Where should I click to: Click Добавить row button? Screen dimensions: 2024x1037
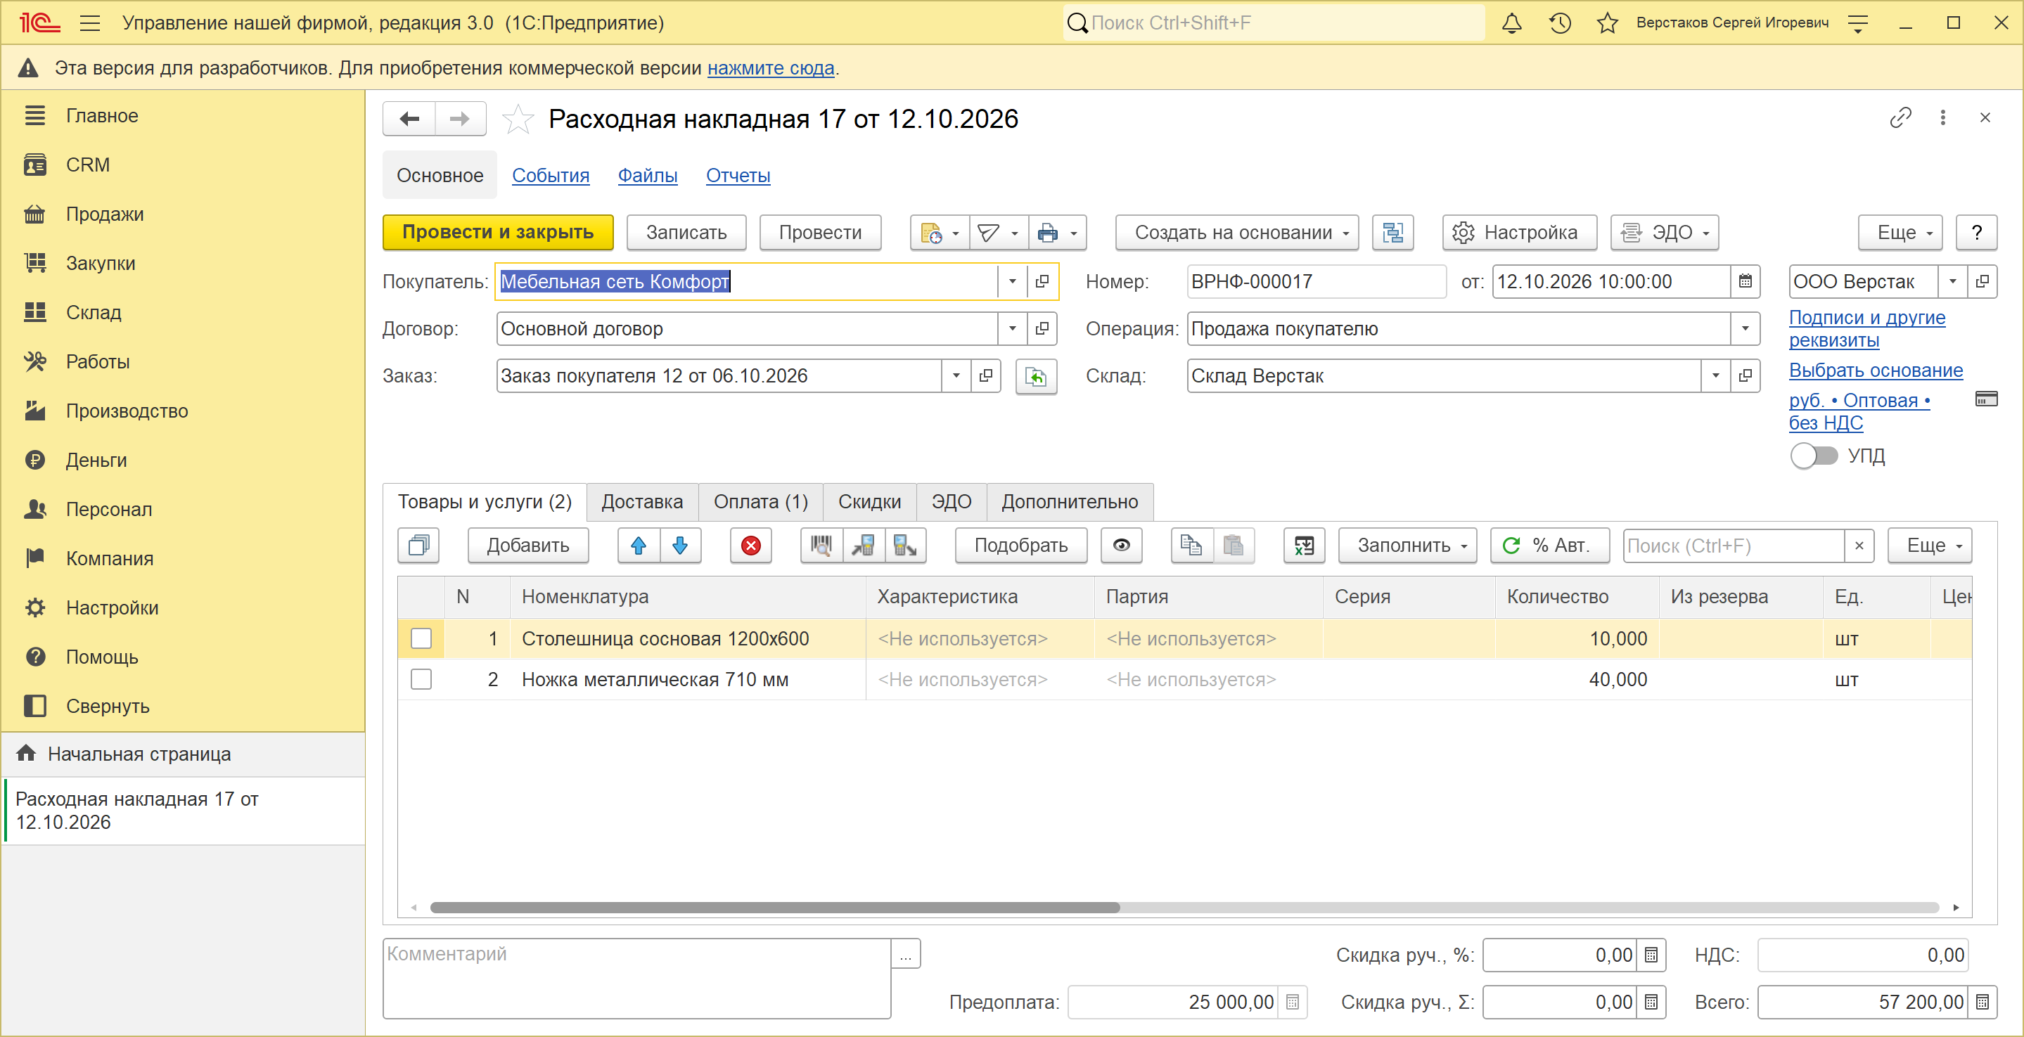coord(528,545)
